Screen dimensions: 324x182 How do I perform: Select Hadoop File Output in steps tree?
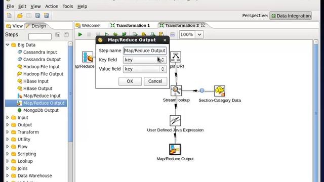pyautogui.click(x=43, y=74)
